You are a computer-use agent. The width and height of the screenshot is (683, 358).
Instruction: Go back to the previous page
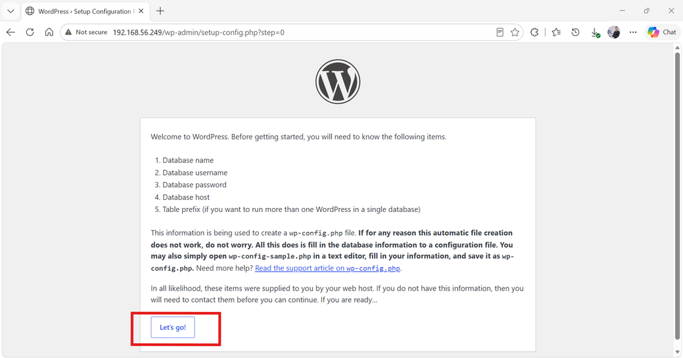pyautogui.click(x=11, y=32)
